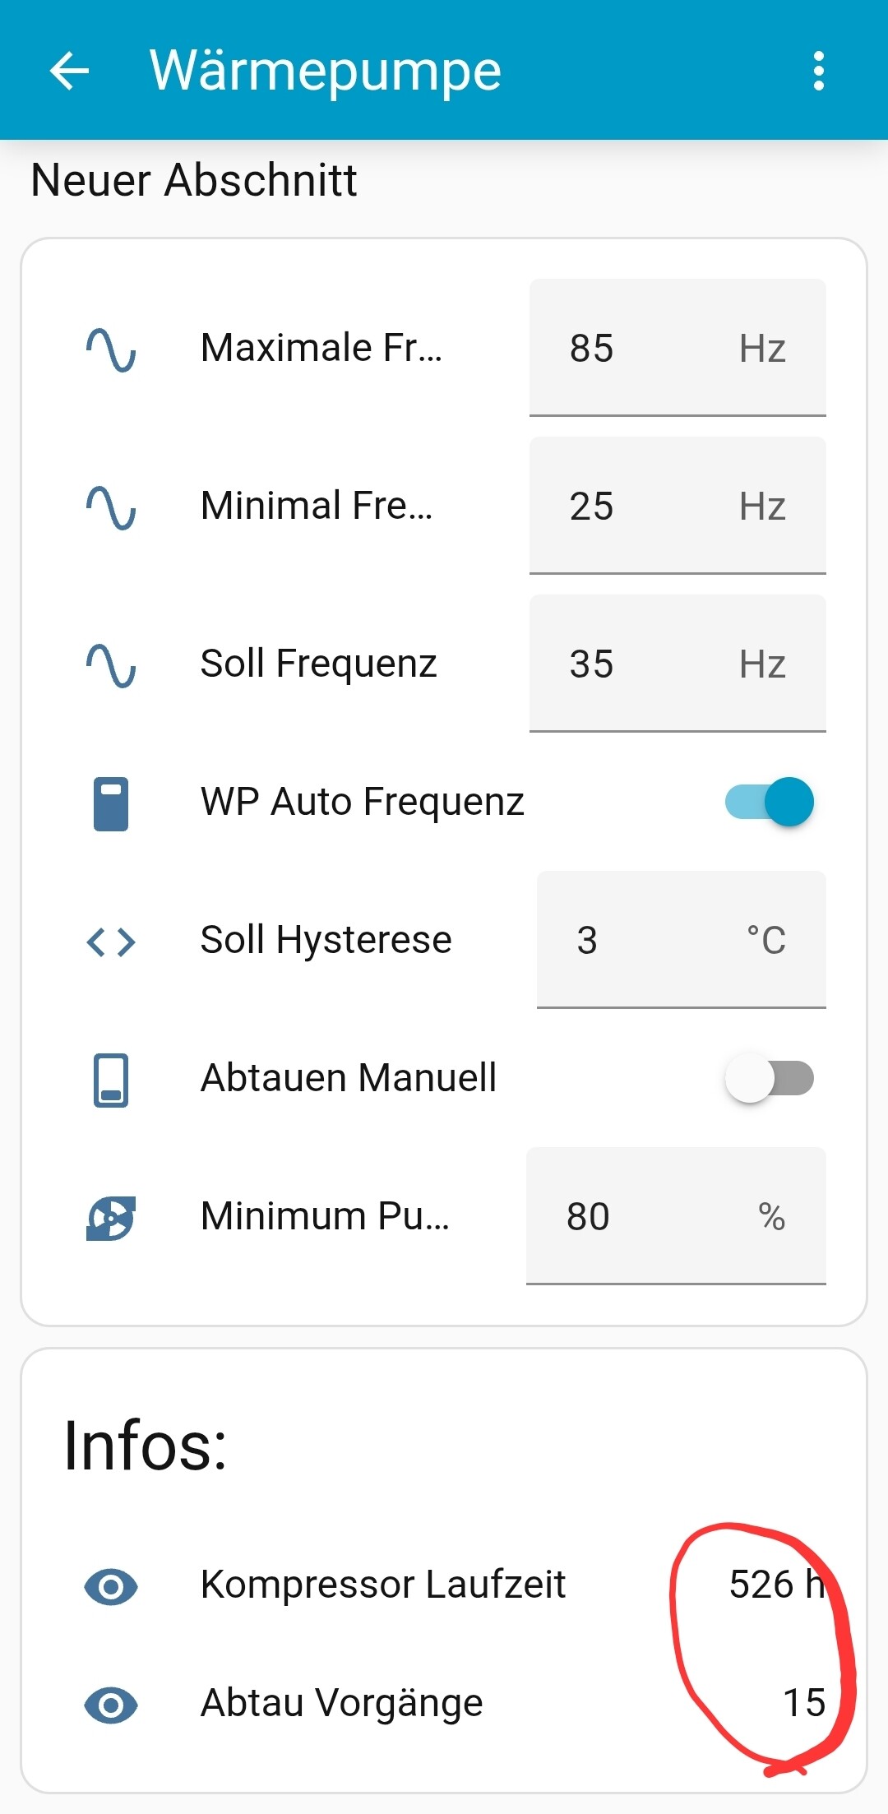Click the WP Auto Frequenz switch icon
The height and width of the screenshot is (1814, 888).
click(x=111, y=803)
